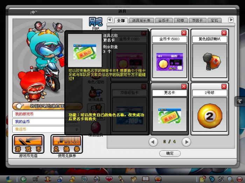Click the page indicator 2 / 4
Image resolution: width=245 pixels, height=183 pixels.
(x=169, y=142)
